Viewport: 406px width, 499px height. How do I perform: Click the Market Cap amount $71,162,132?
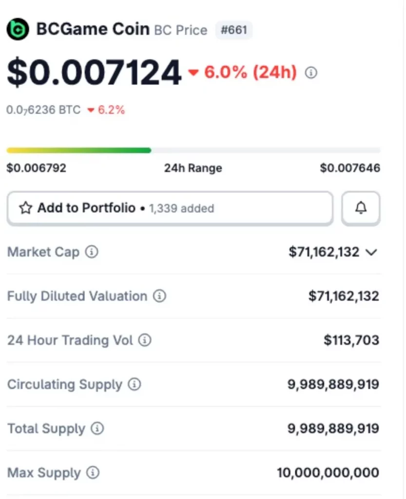[x=324, y=252]
